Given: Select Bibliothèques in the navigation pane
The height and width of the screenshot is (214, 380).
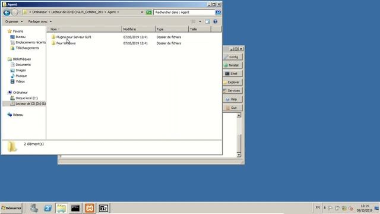Looking at the screenshot, I should point(22,59).
